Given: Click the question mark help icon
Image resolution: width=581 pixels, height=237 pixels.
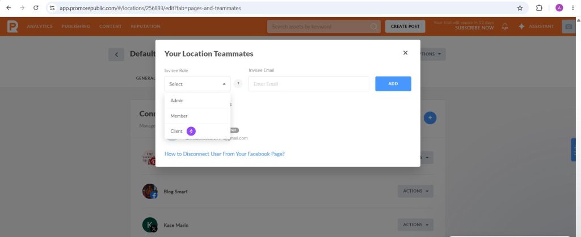Looking at the screenshot, I should coord(238,84).
